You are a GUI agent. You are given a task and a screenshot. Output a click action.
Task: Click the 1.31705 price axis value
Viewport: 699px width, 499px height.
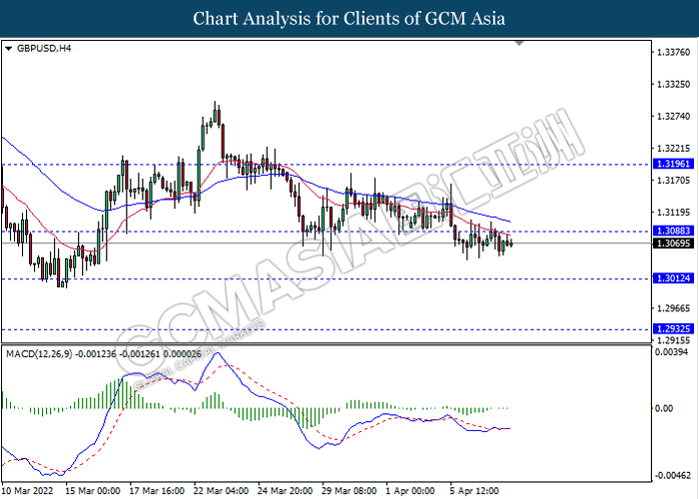(674, 181)
